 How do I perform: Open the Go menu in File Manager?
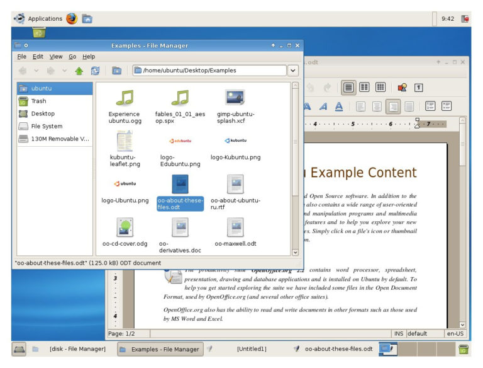coord(72,57)
